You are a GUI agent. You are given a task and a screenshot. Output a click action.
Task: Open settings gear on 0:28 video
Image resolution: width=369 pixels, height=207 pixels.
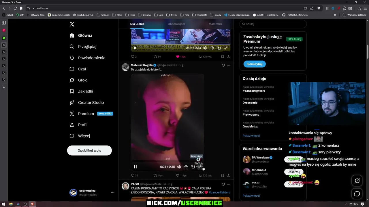click(186, 167)
